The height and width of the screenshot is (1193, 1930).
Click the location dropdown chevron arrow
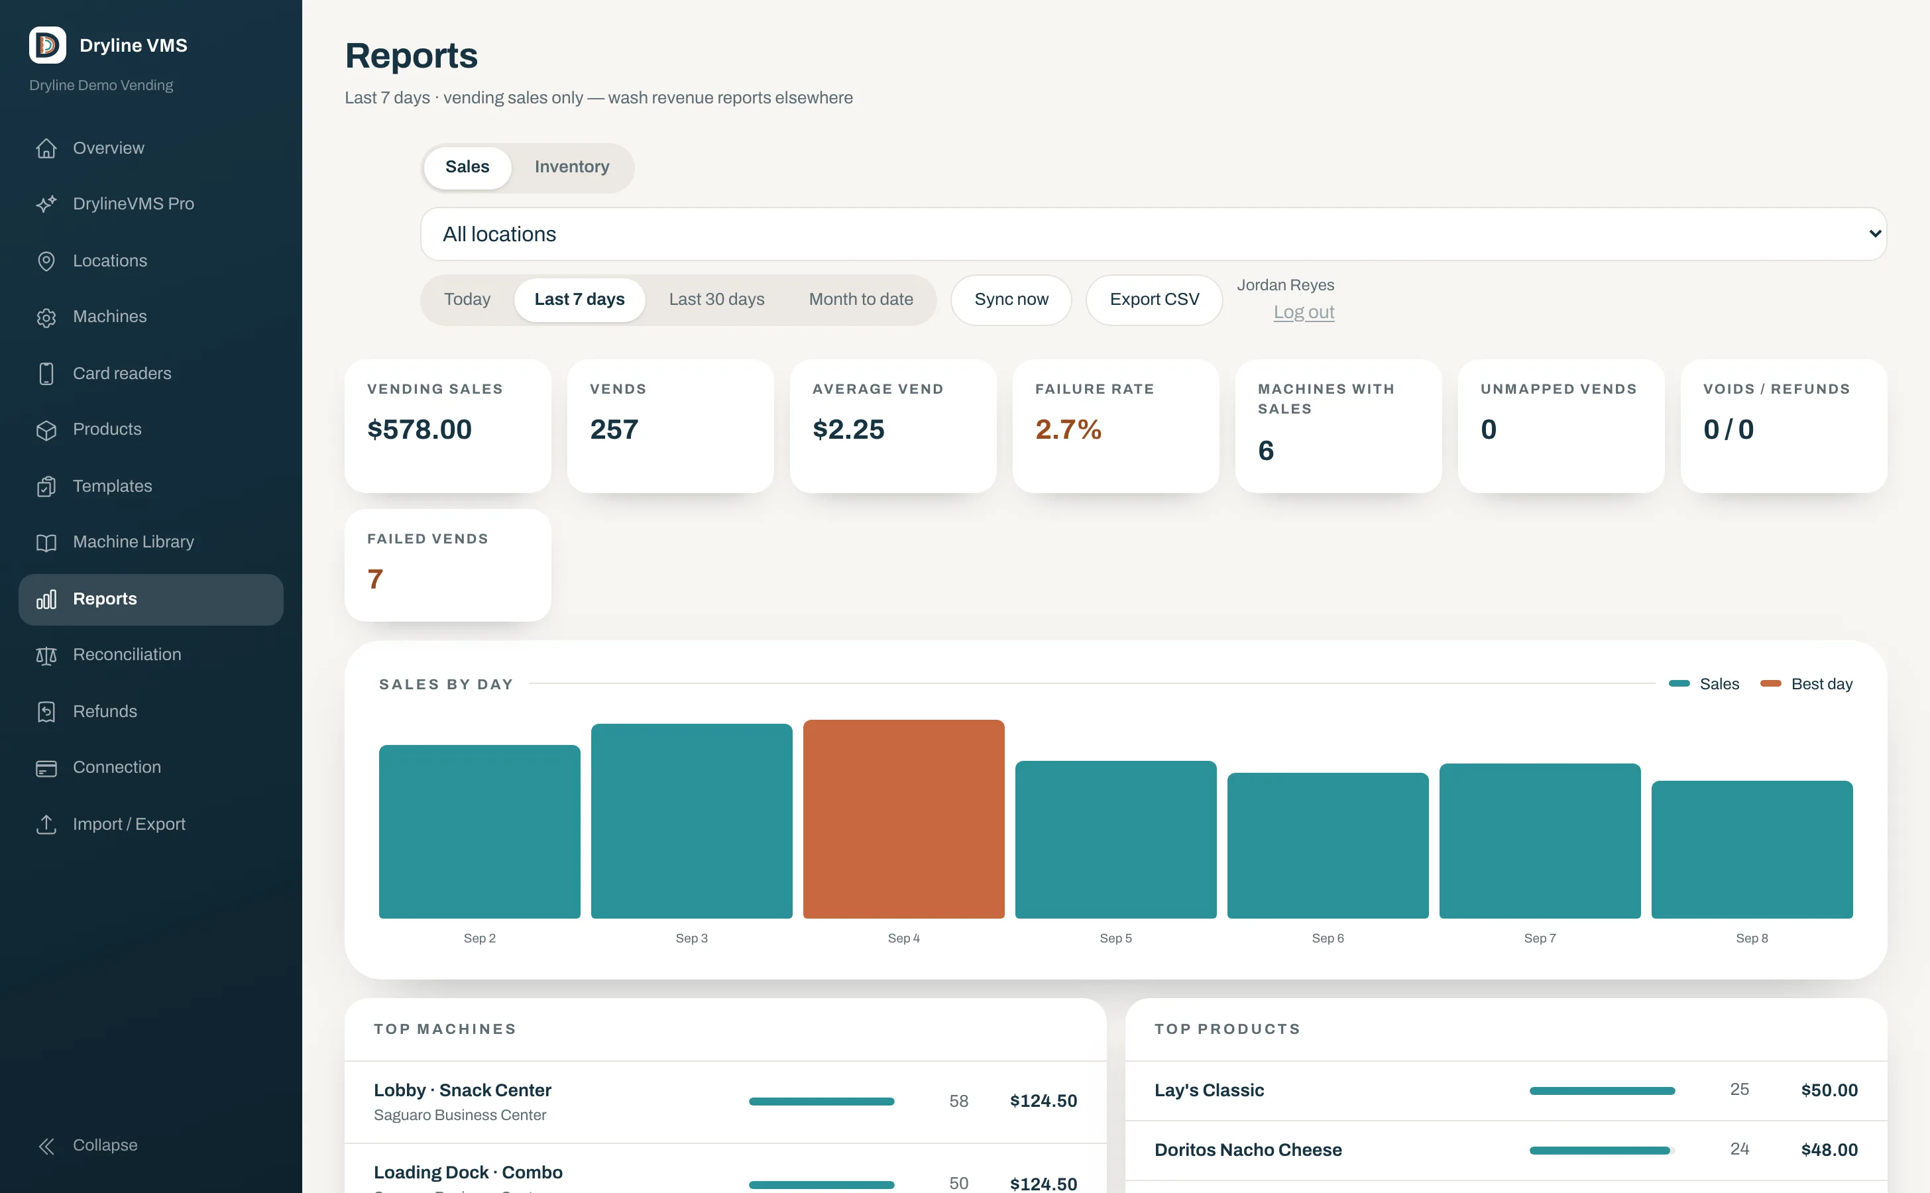(x=1876, y=233)
